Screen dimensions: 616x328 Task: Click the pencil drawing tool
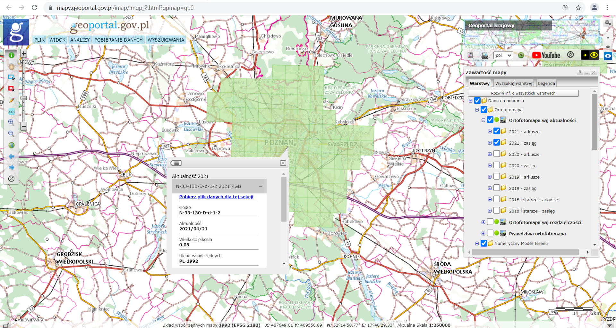tap(12, 100)
